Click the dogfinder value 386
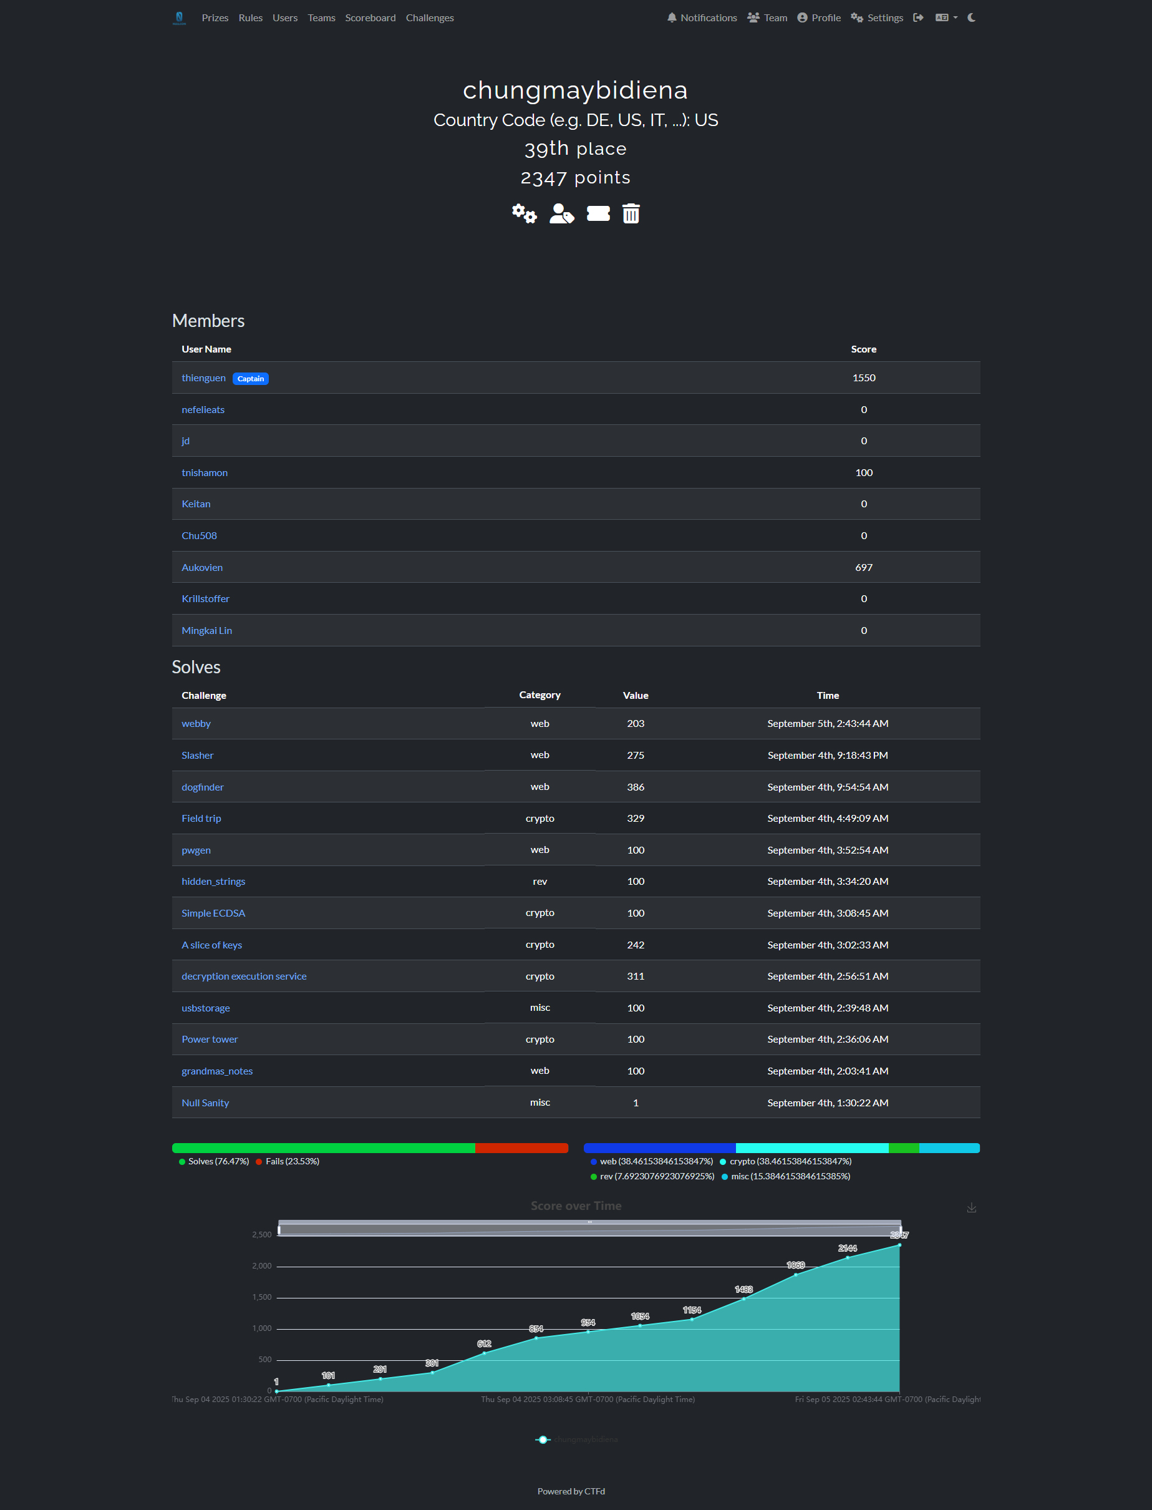Screen dimensions: 1152x1510 pyautogui.click(x=635, y=787)
